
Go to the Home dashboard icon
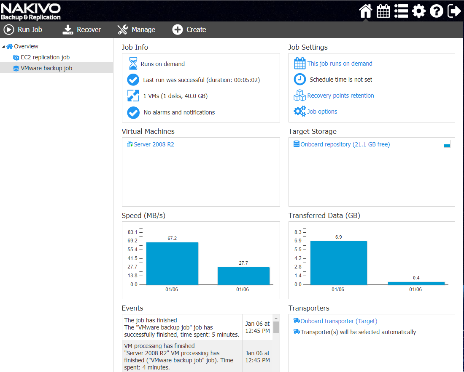(365, 11)
